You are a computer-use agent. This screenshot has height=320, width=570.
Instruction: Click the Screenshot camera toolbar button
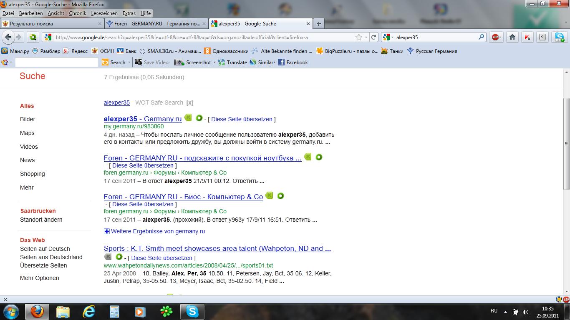click(x=193, y=62)
